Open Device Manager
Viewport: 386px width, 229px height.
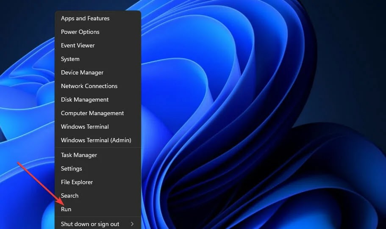tap(98, 72)
